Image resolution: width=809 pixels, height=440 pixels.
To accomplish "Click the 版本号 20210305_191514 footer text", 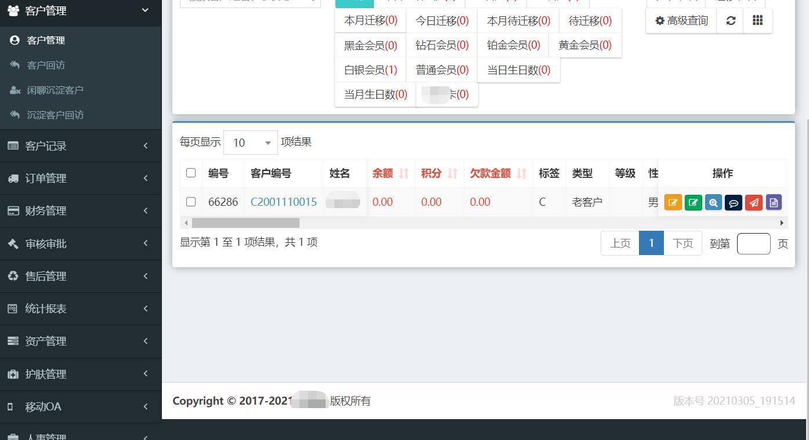I will (734, 401).
